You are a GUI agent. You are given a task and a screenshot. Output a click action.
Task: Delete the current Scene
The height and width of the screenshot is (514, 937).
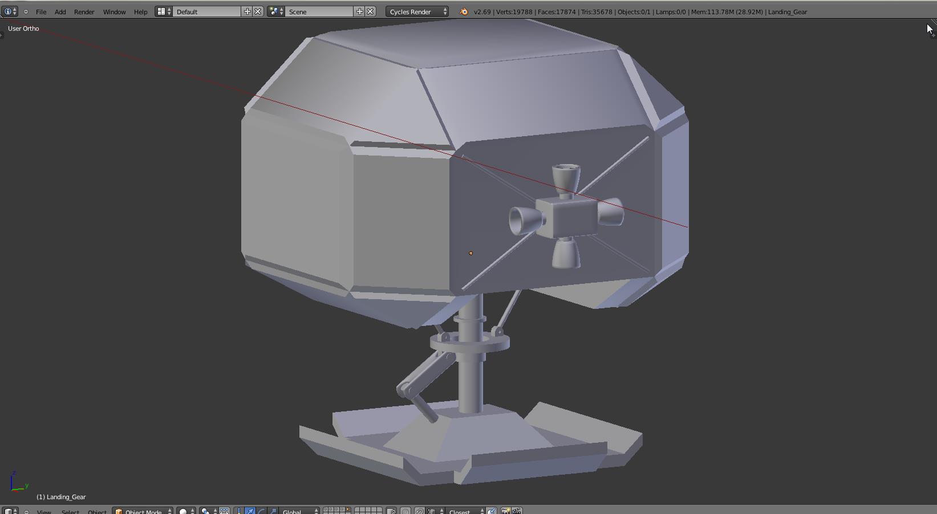pyautogui.click(x=370, y=11)
